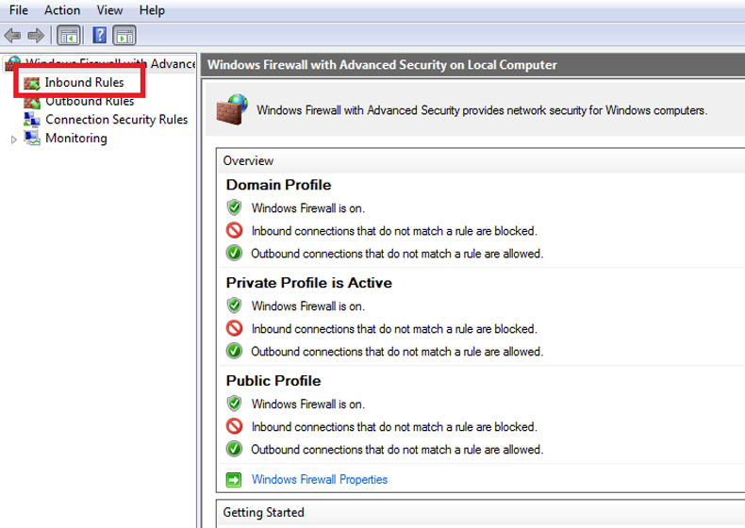
Task: Toggle the Show/Hide Action Pane icon
Action: 125,36
